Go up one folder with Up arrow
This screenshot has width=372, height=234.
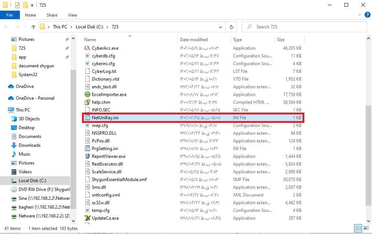[x=33, y=27]
